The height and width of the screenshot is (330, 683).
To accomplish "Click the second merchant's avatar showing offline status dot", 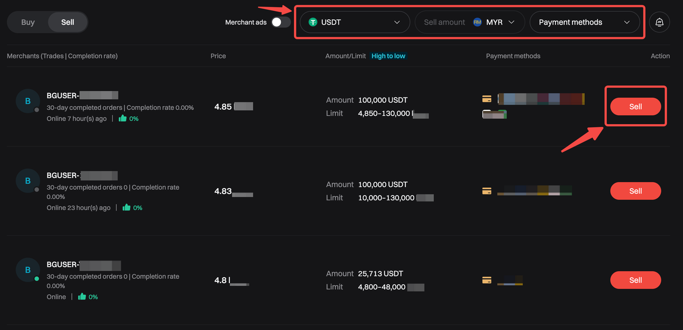I will click(x=28, y=181).
